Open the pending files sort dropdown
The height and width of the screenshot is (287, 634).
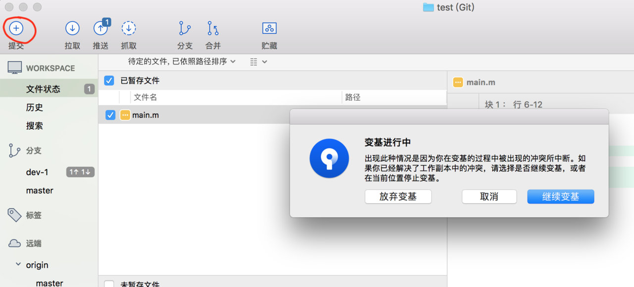coord(182,61)
